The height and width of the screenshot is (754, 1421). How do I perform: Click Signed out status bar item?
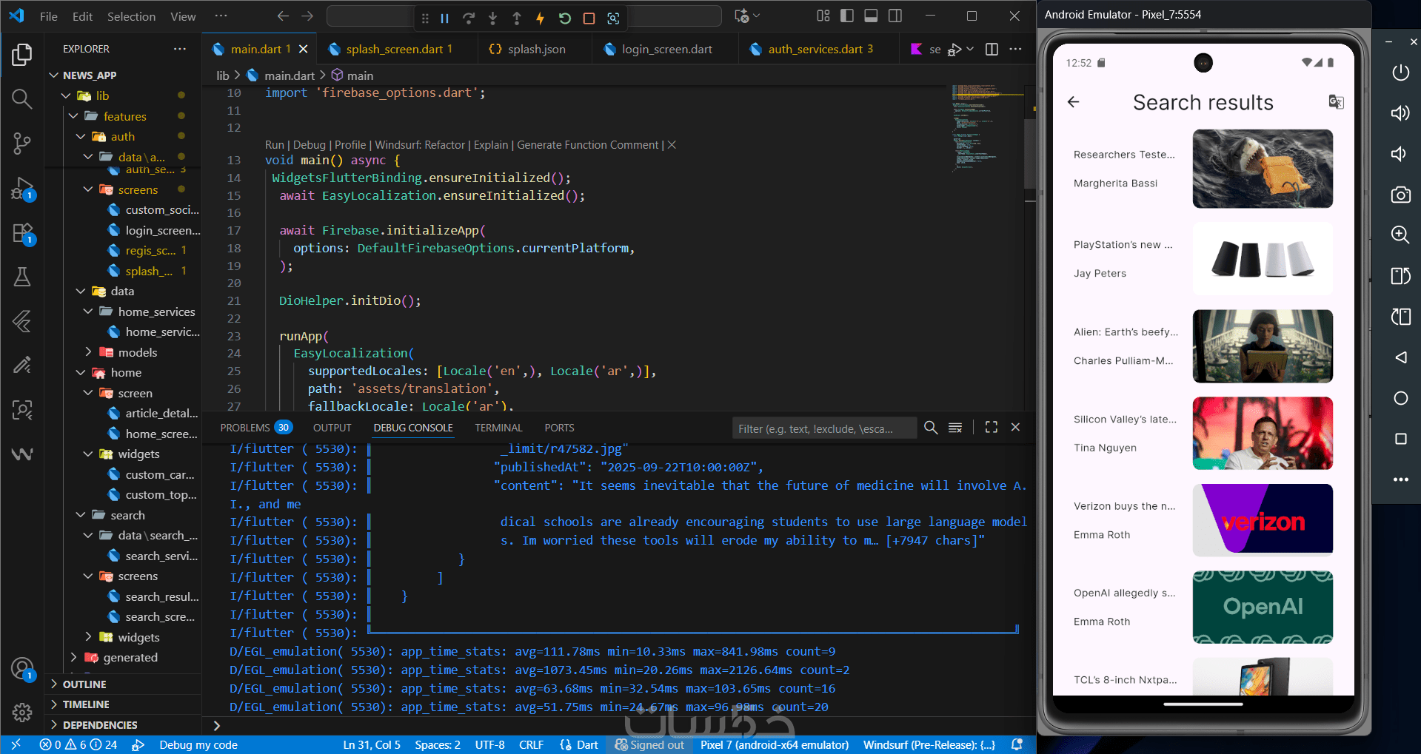[649, 744]
